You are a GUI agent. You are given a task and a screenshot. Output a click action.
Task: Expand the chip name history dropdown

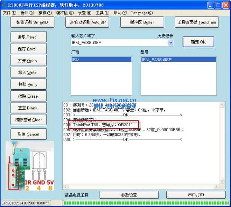point(170,42)
